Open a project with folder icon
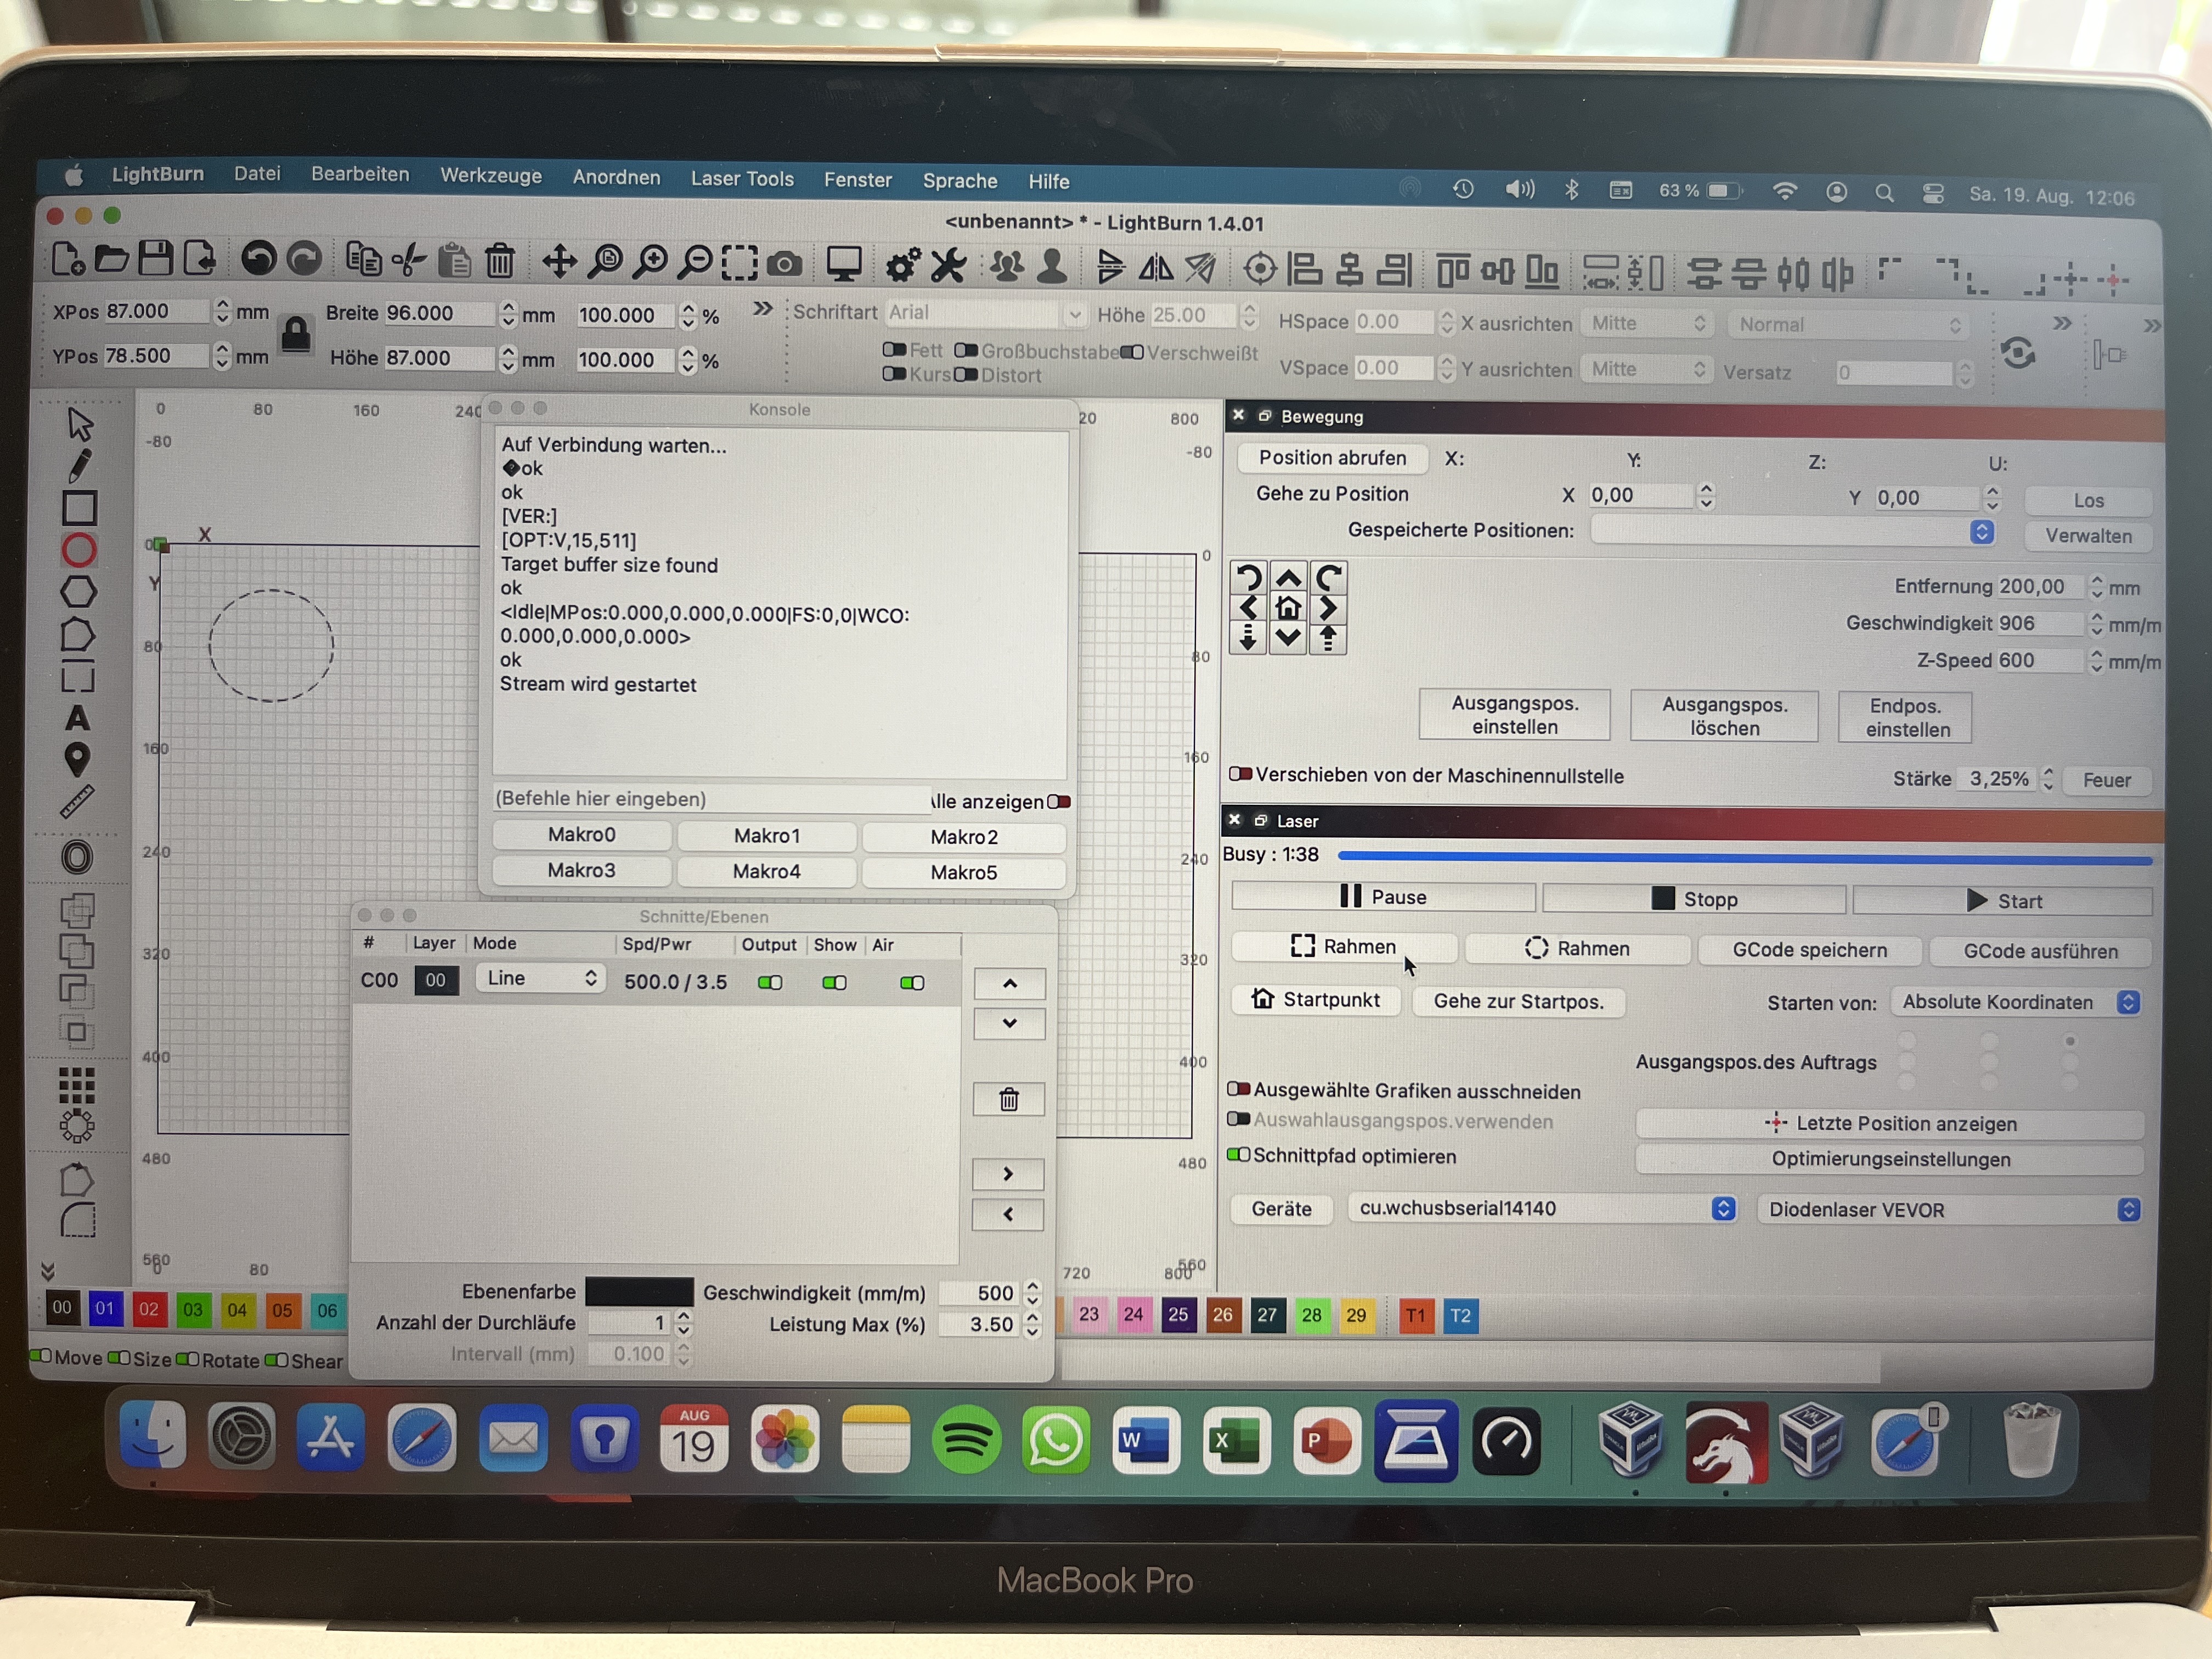 pos(111,259)
